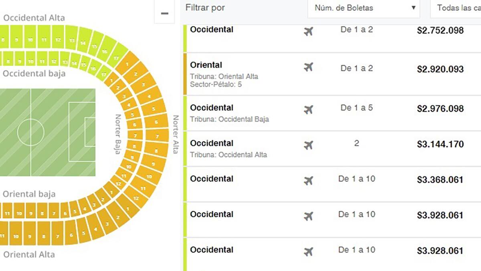Click the zoom out minus map button
The width and height of the screenshot is (481, 271).
point(164,14)
